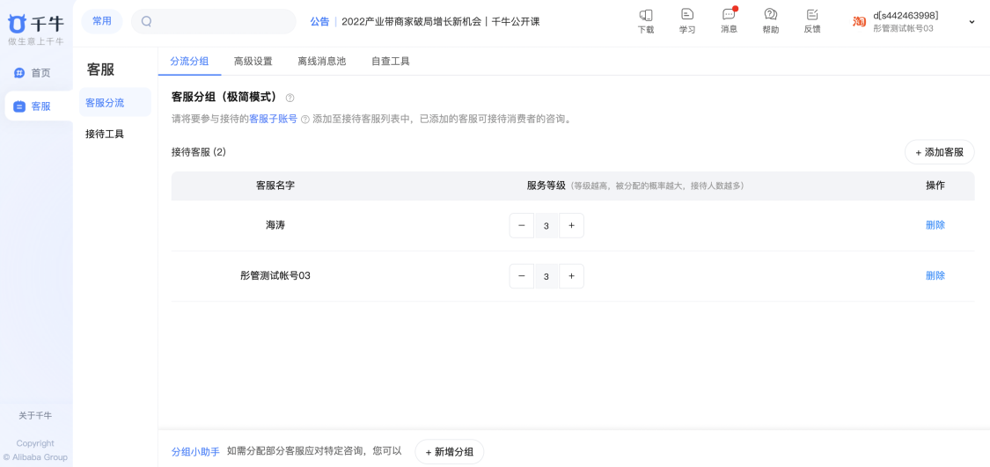The height and width of the screenshot is (467, 990).
Task: Click the 新增分组 button
Action: (x=449, y=452)
